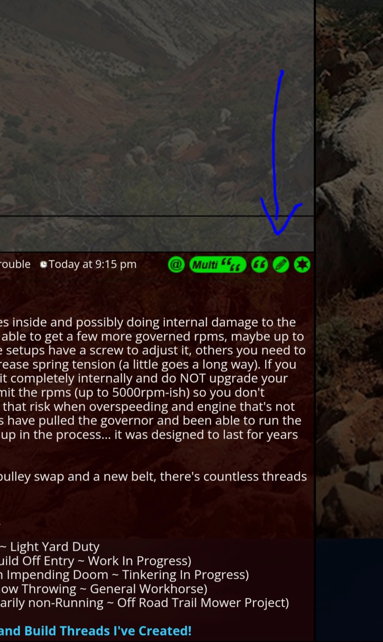This screenshot has width=383, height=642.
Task: Click the thread title ending in 'rouble'
Action: [15, 264]
